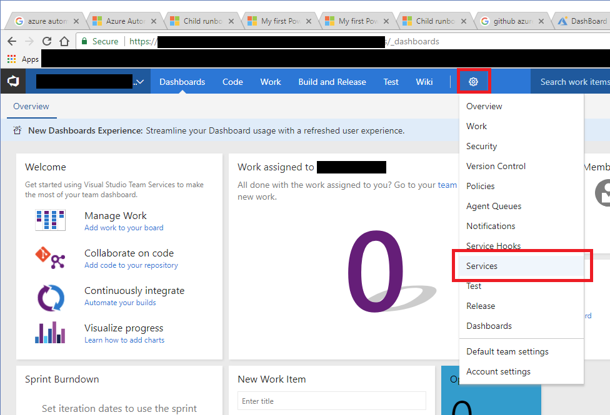Image resolution: width=610 pixels, height=415 pixels.
Task: Click the Continuously integrate circular arrows icon
Action: (x=51, y=298)
